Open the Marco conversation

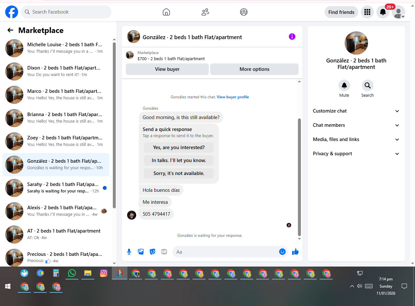(56, 95)
